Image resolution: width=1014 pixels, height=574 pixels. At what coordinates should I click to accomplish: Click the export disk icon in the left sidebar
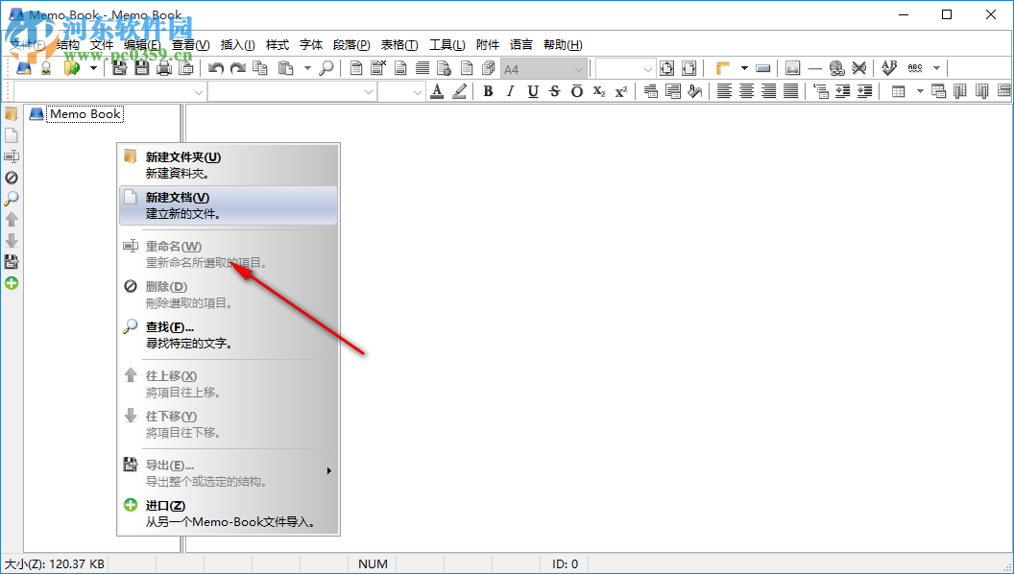tap(11, 262)
